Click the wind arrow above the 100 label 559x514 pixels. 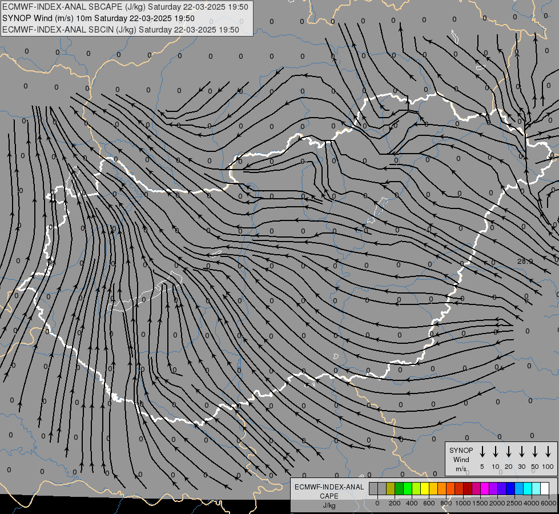[548, 452]
